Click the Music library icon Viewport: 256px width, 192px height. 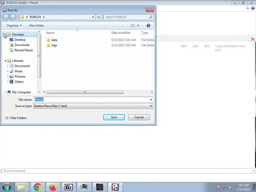(11, 71)
